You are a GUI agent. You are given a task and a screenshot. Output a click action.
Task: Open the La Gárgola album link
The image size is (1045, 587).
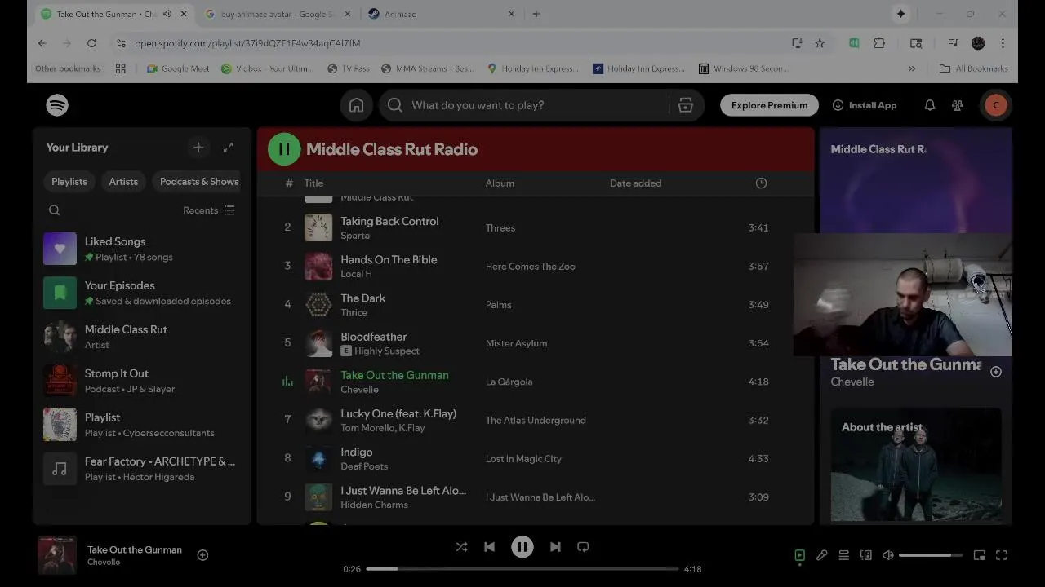click(x=509, y=382)
